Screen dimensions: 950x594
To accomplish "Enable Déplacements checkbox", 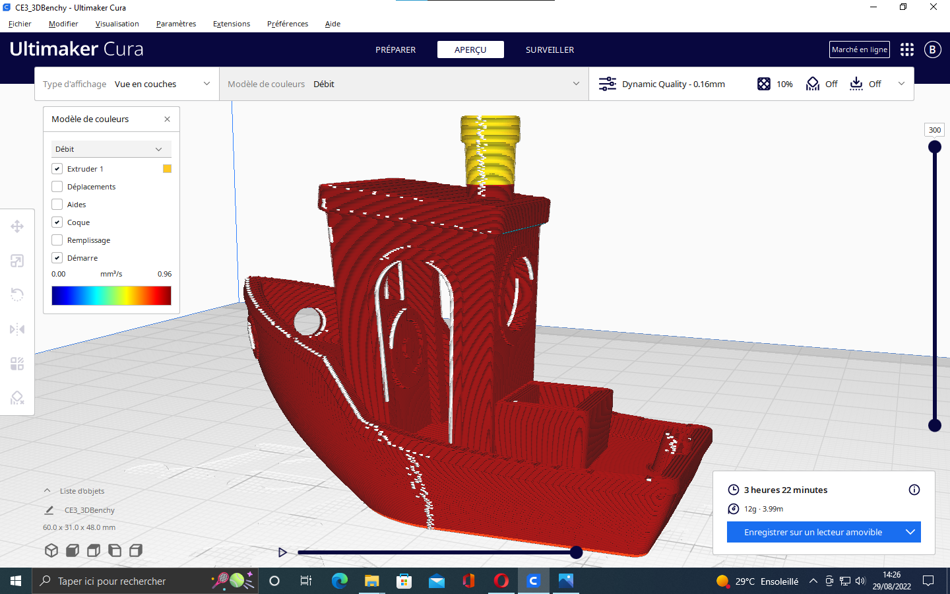I will click(57, 187).
